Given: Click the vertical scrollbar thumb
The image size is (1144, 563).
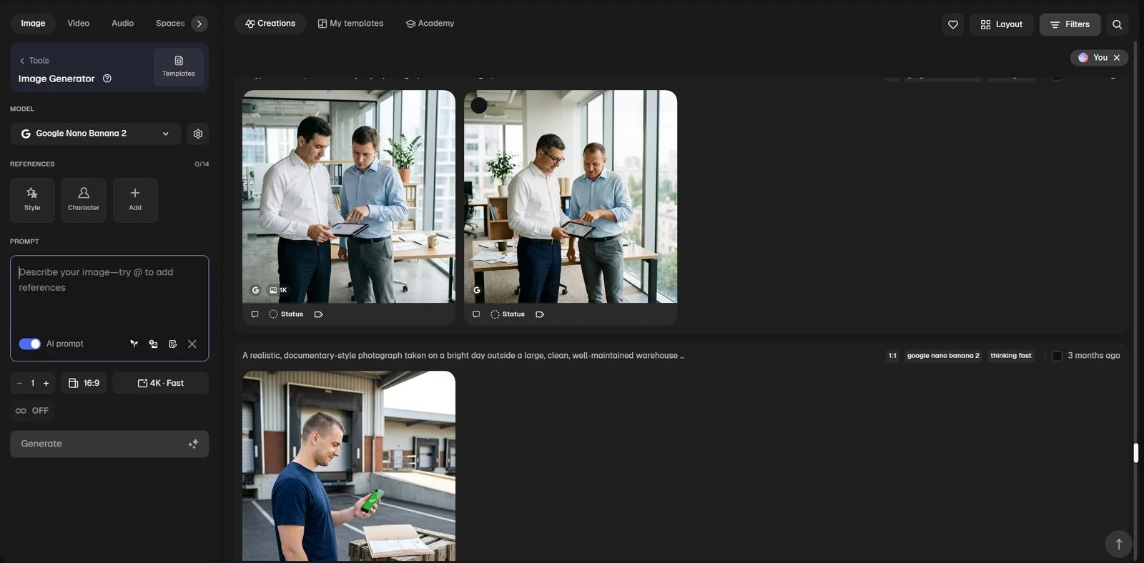Looking at the screenshot, I should click(x=1135, y=453).
